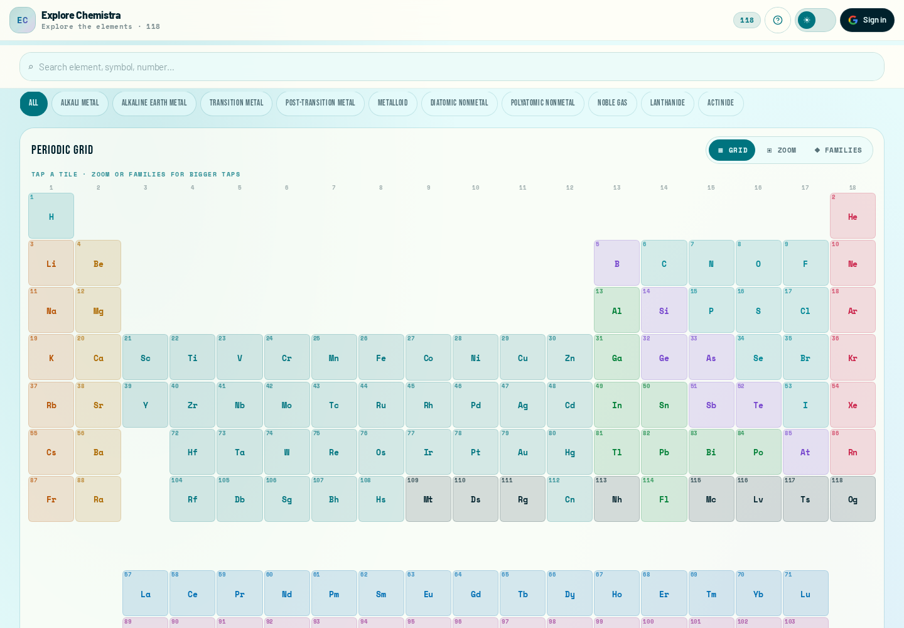Click the 118 element count badge

tap(747, 20)
